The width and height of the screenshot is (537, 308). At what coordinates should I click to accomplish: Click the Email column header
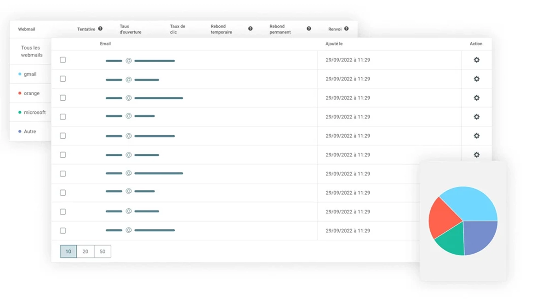[x=105, y=44]
